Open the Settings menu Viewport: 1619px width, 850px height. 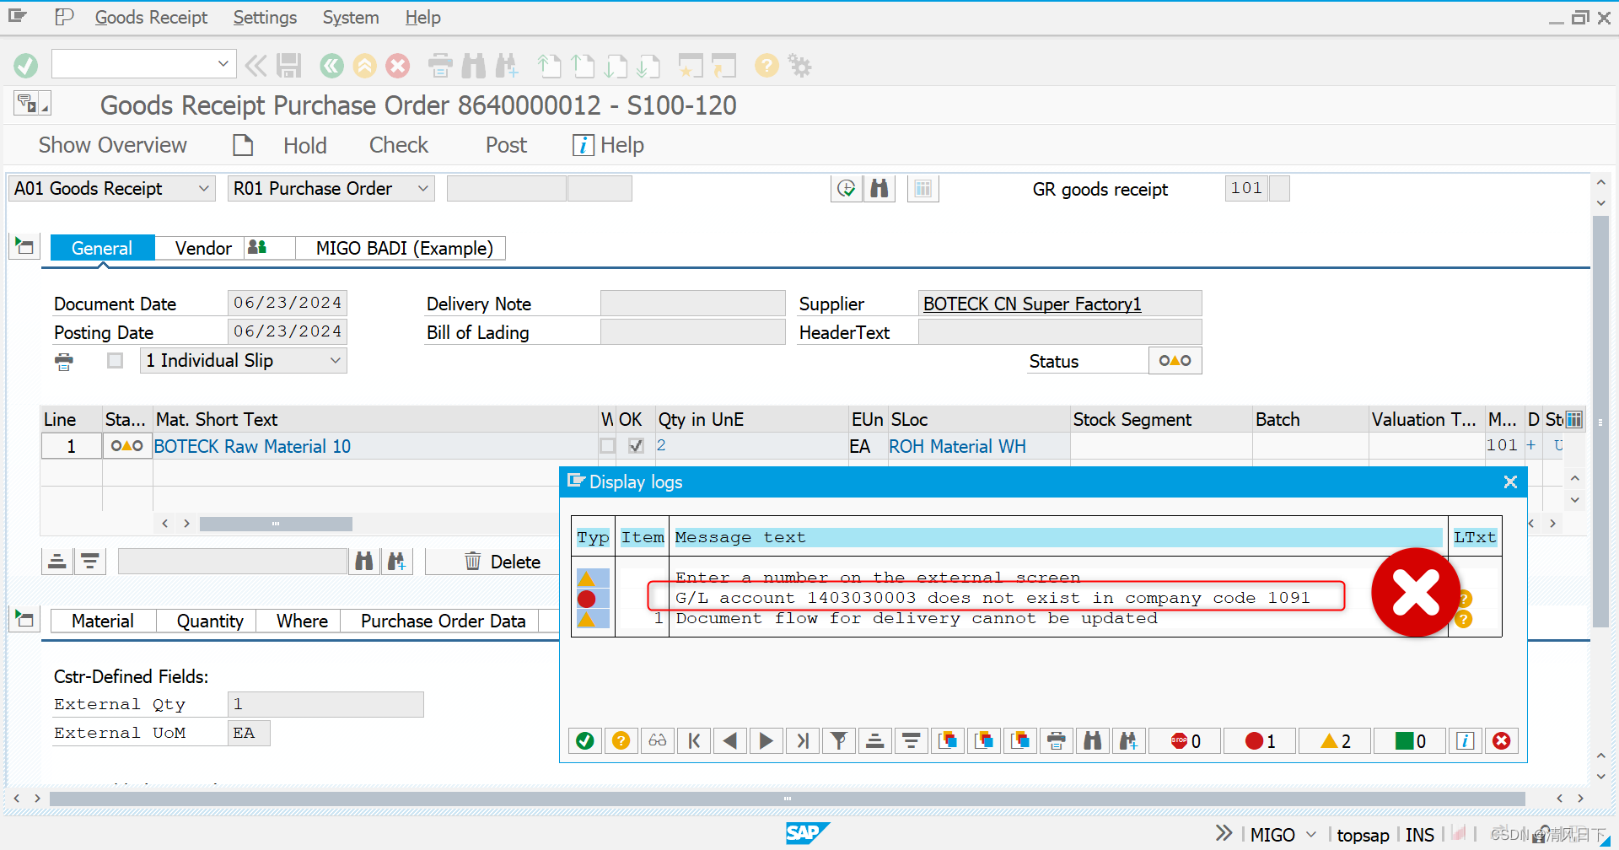[265, 18]
